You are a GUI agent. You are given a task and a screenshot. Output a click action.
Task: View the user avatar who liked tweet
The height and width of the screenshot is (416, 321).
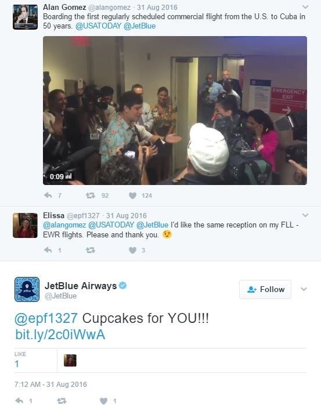point(70,360)
